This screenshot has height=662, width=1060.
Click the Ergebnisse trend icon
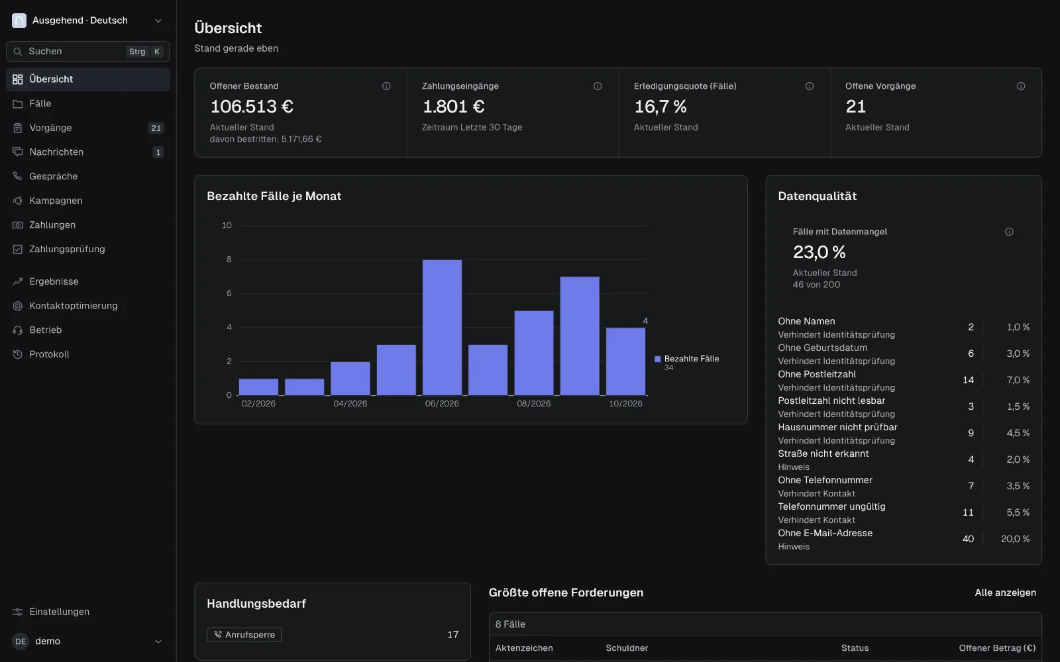pos(18,282)
